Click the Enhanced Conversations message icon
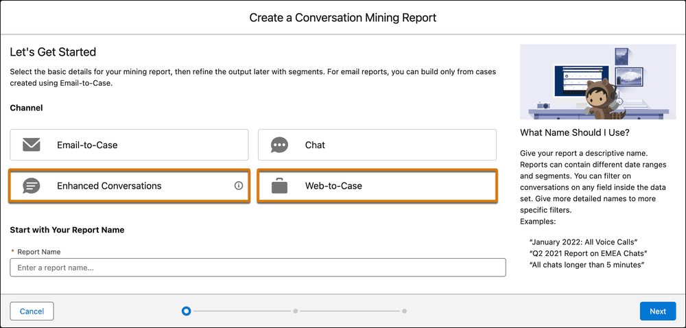686x328 pixels. pos(32,186)
